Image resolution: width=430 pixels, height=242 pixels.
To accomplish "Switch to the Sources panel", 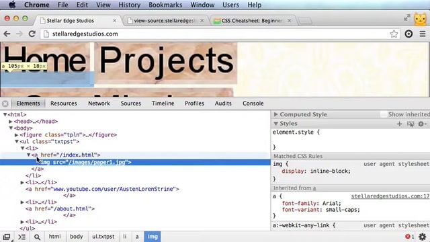I will click(x=131, y=104).
